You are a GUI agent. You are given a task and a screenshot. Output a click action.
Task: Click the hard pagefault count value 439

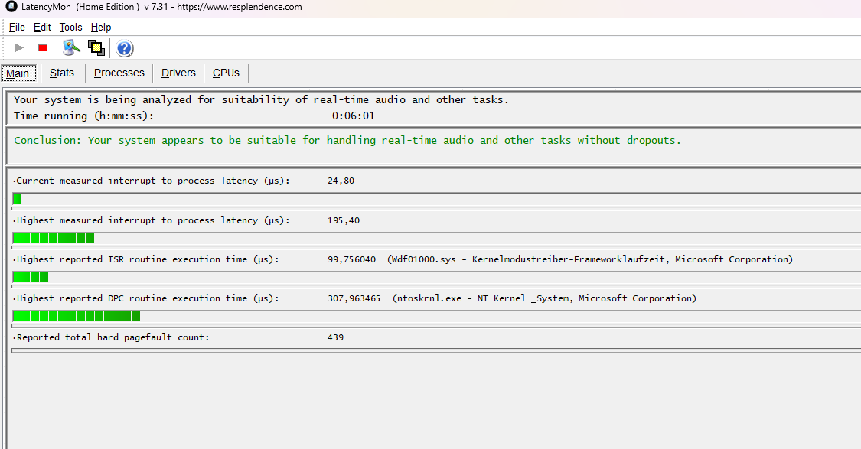pos(335,337)
